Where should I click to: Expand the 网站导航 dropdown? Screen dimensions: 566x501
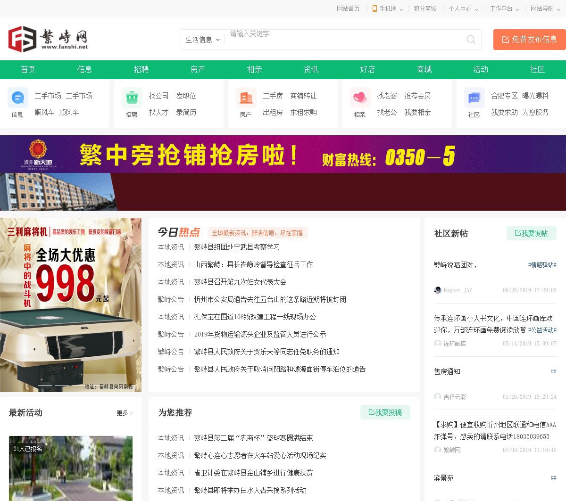click(x=545, y=8)
